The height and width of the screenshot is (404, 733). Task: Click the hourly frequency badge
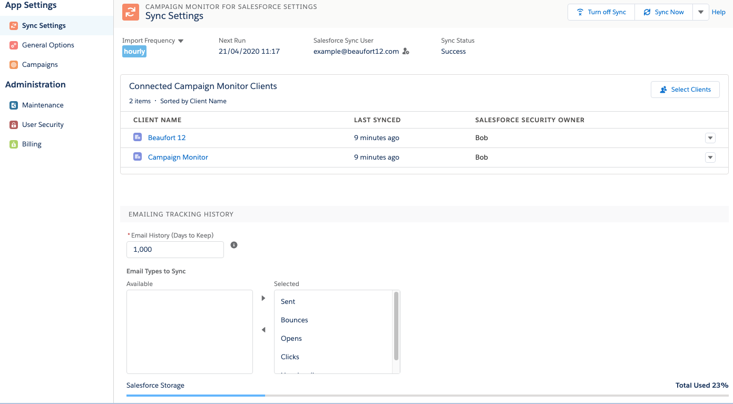(x=134, y=52)
